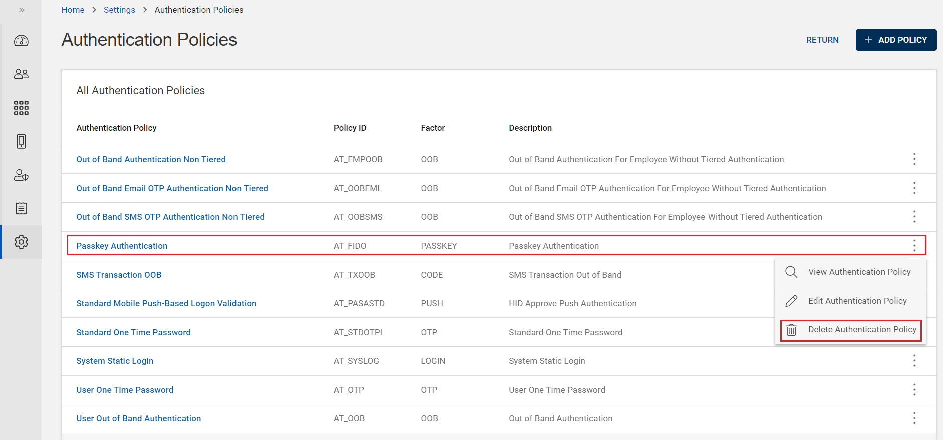Click the RETURN button

822,40
